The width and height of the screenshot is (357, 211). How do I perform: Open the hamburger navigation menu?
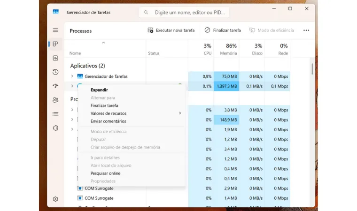[55, 30]
